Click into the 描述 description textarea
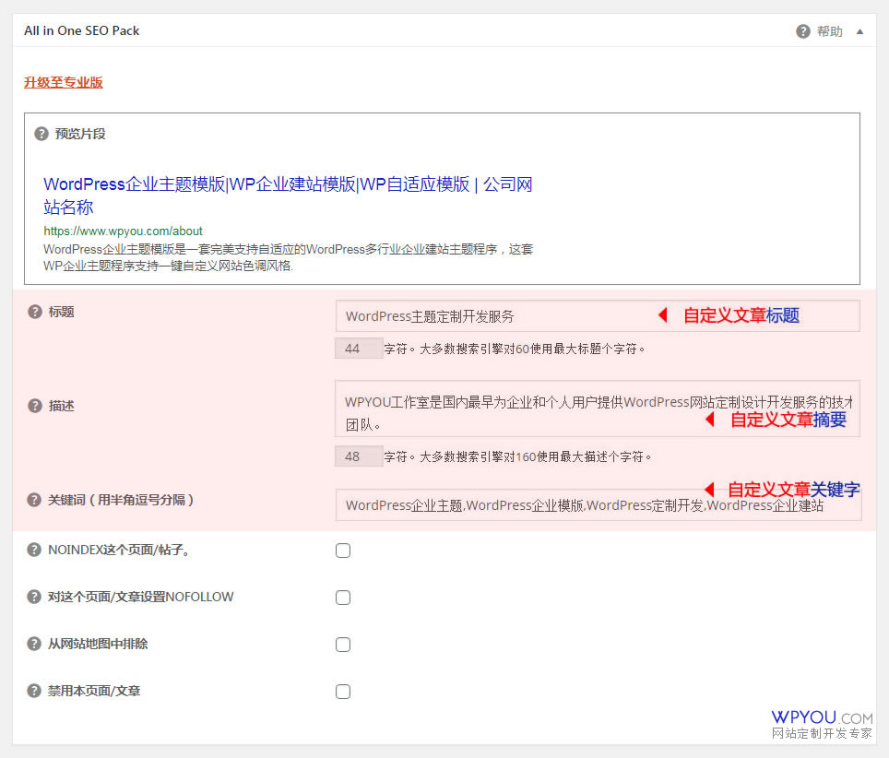 point(598,409)
